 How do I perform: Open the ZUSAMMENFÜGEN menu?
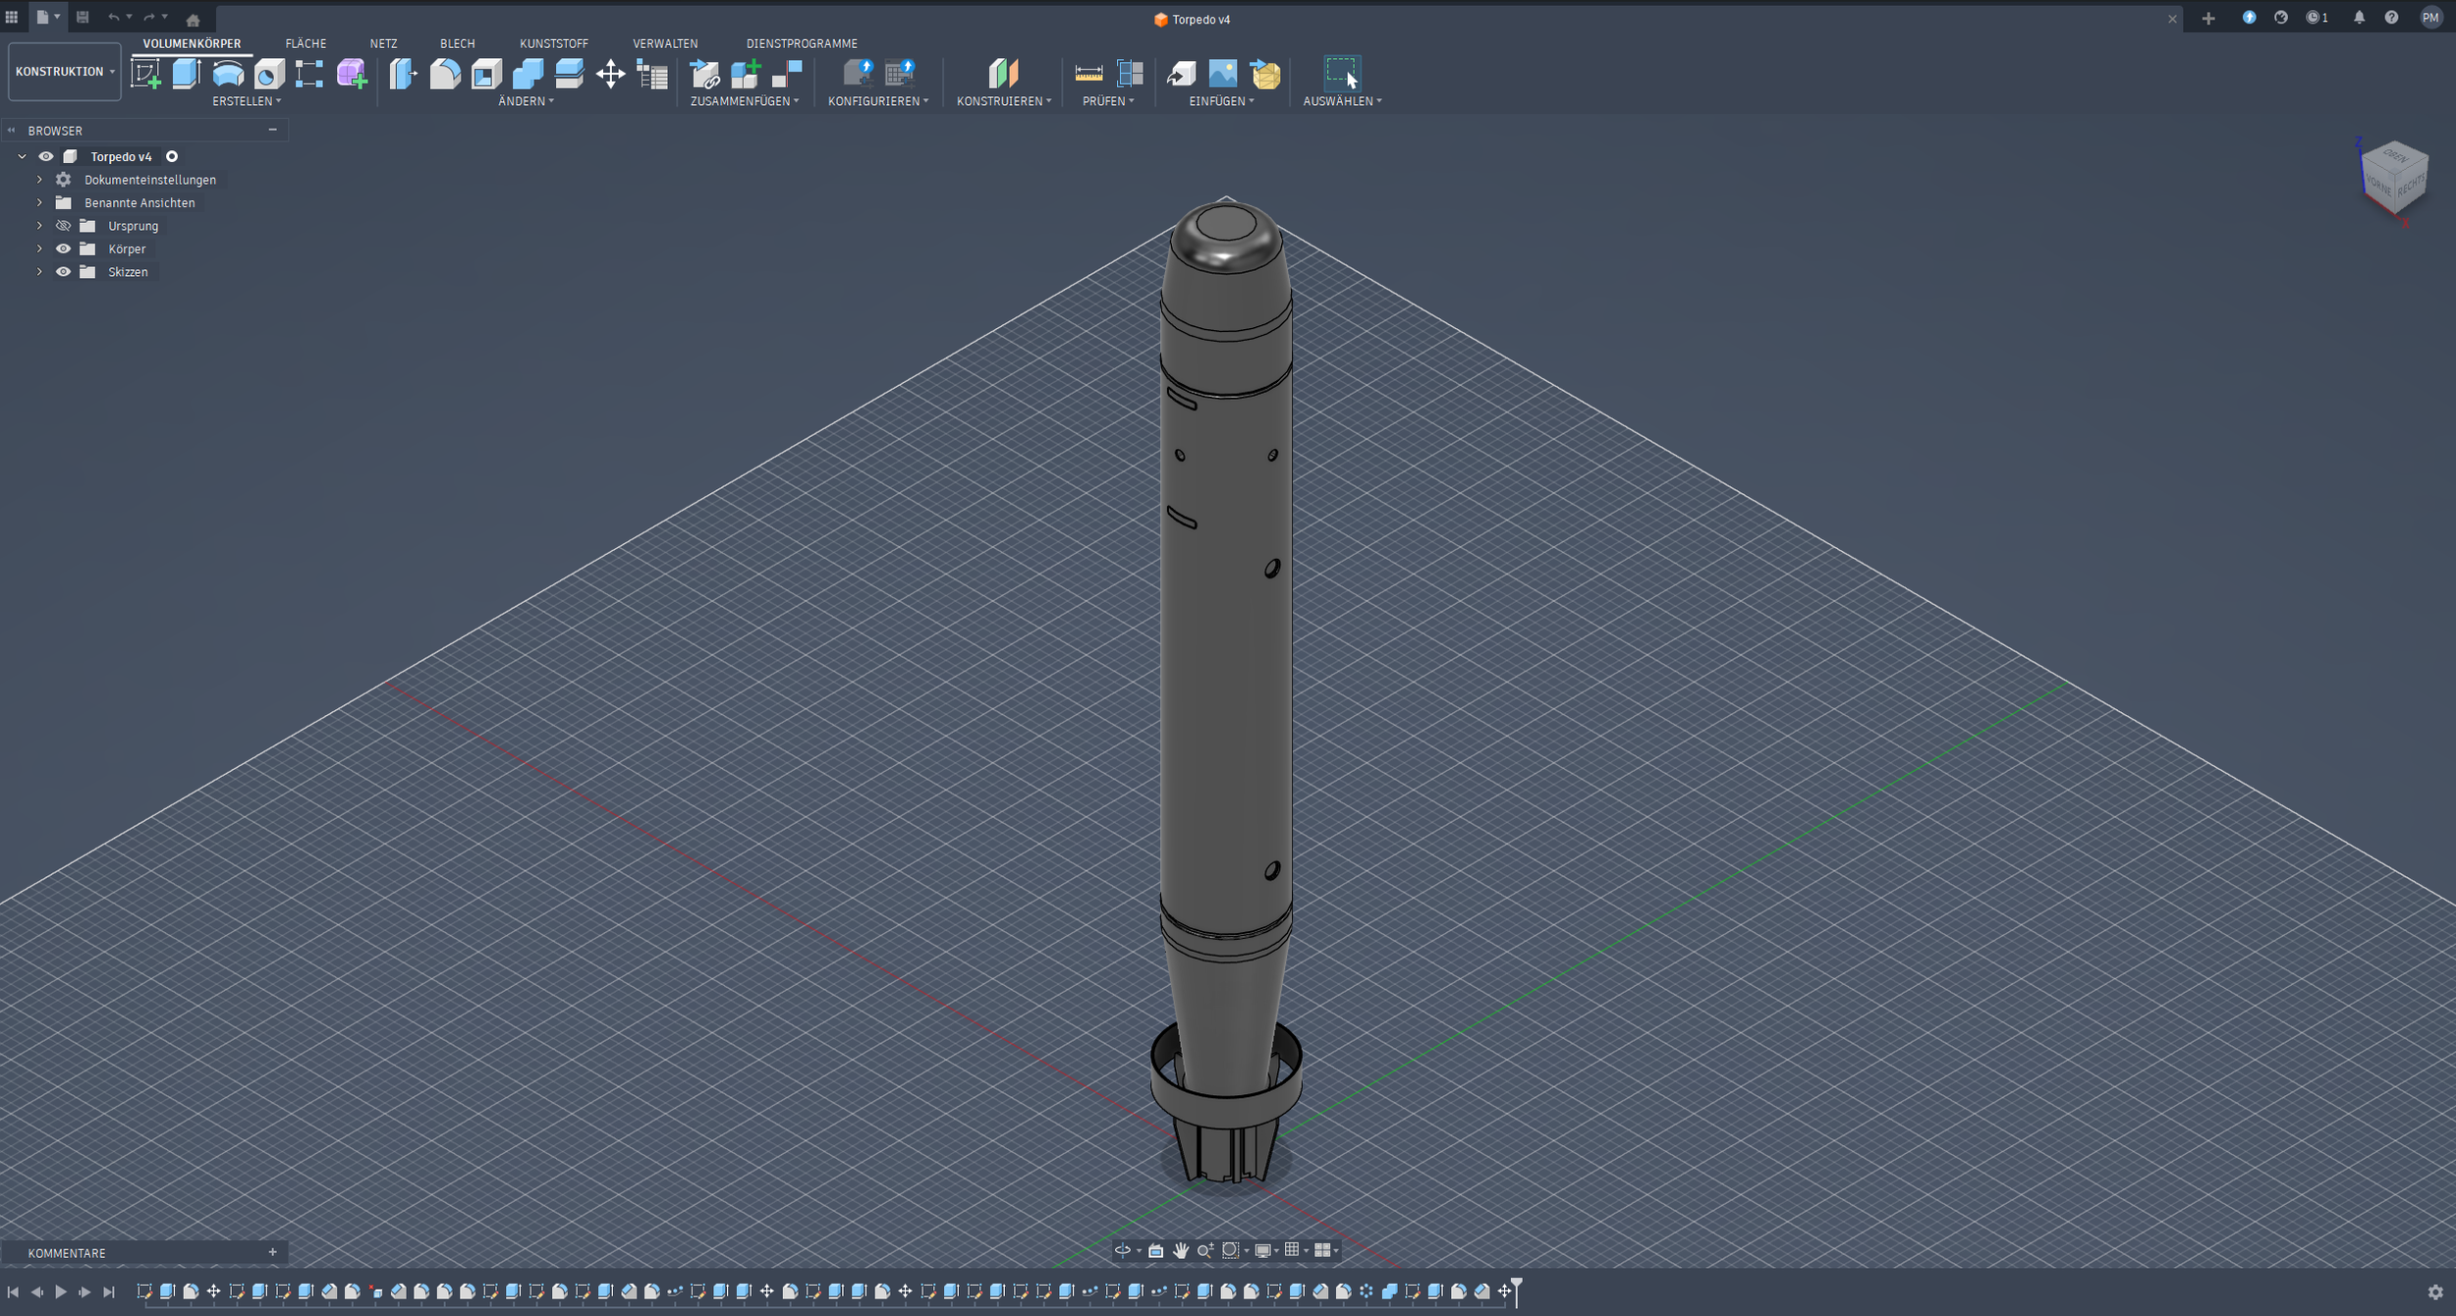pyautogui.click(x=745, y=101)
